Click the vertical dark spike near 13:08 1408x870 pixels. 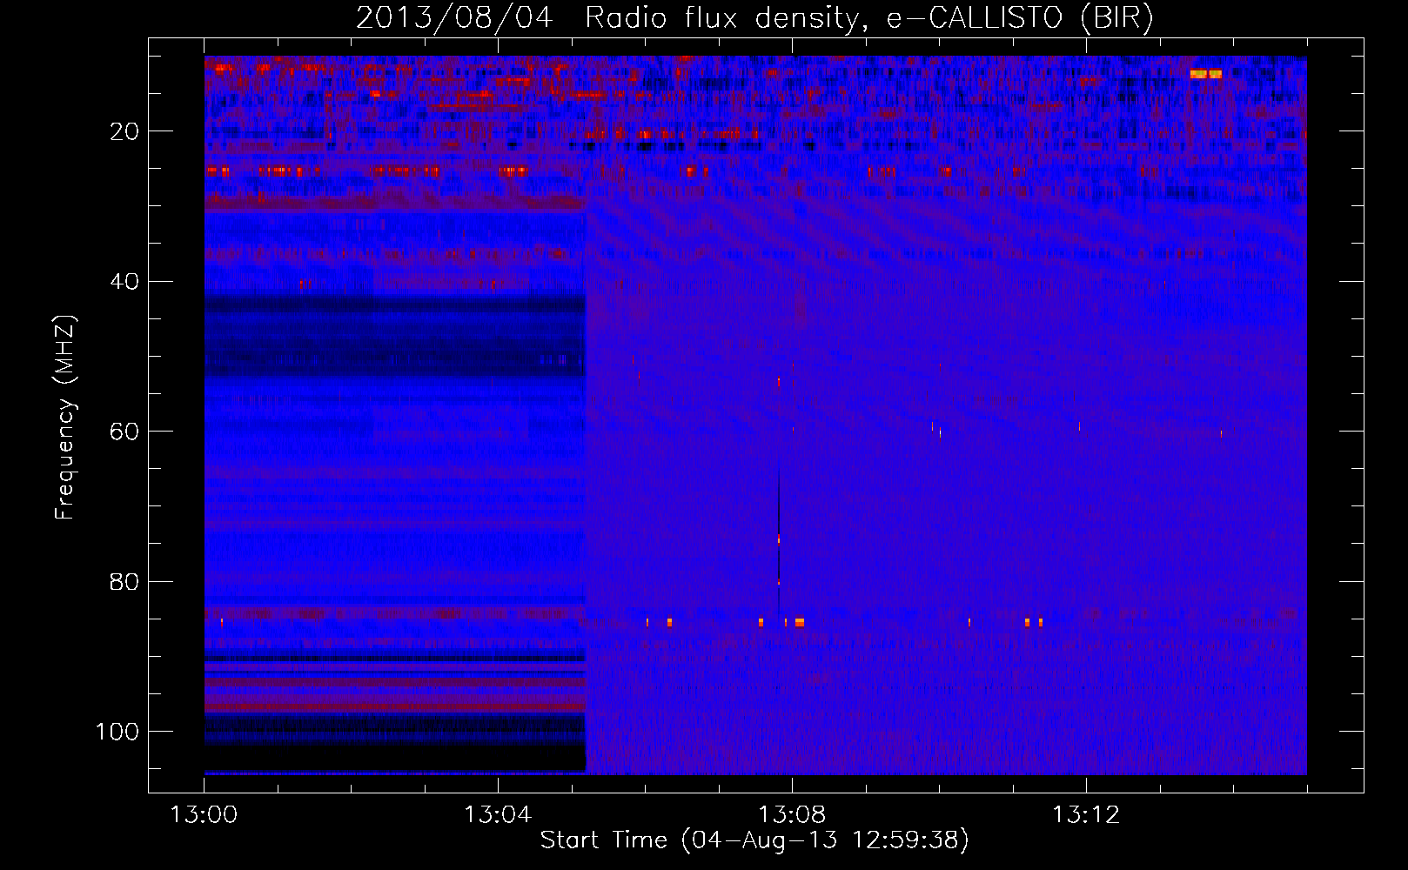778,544
